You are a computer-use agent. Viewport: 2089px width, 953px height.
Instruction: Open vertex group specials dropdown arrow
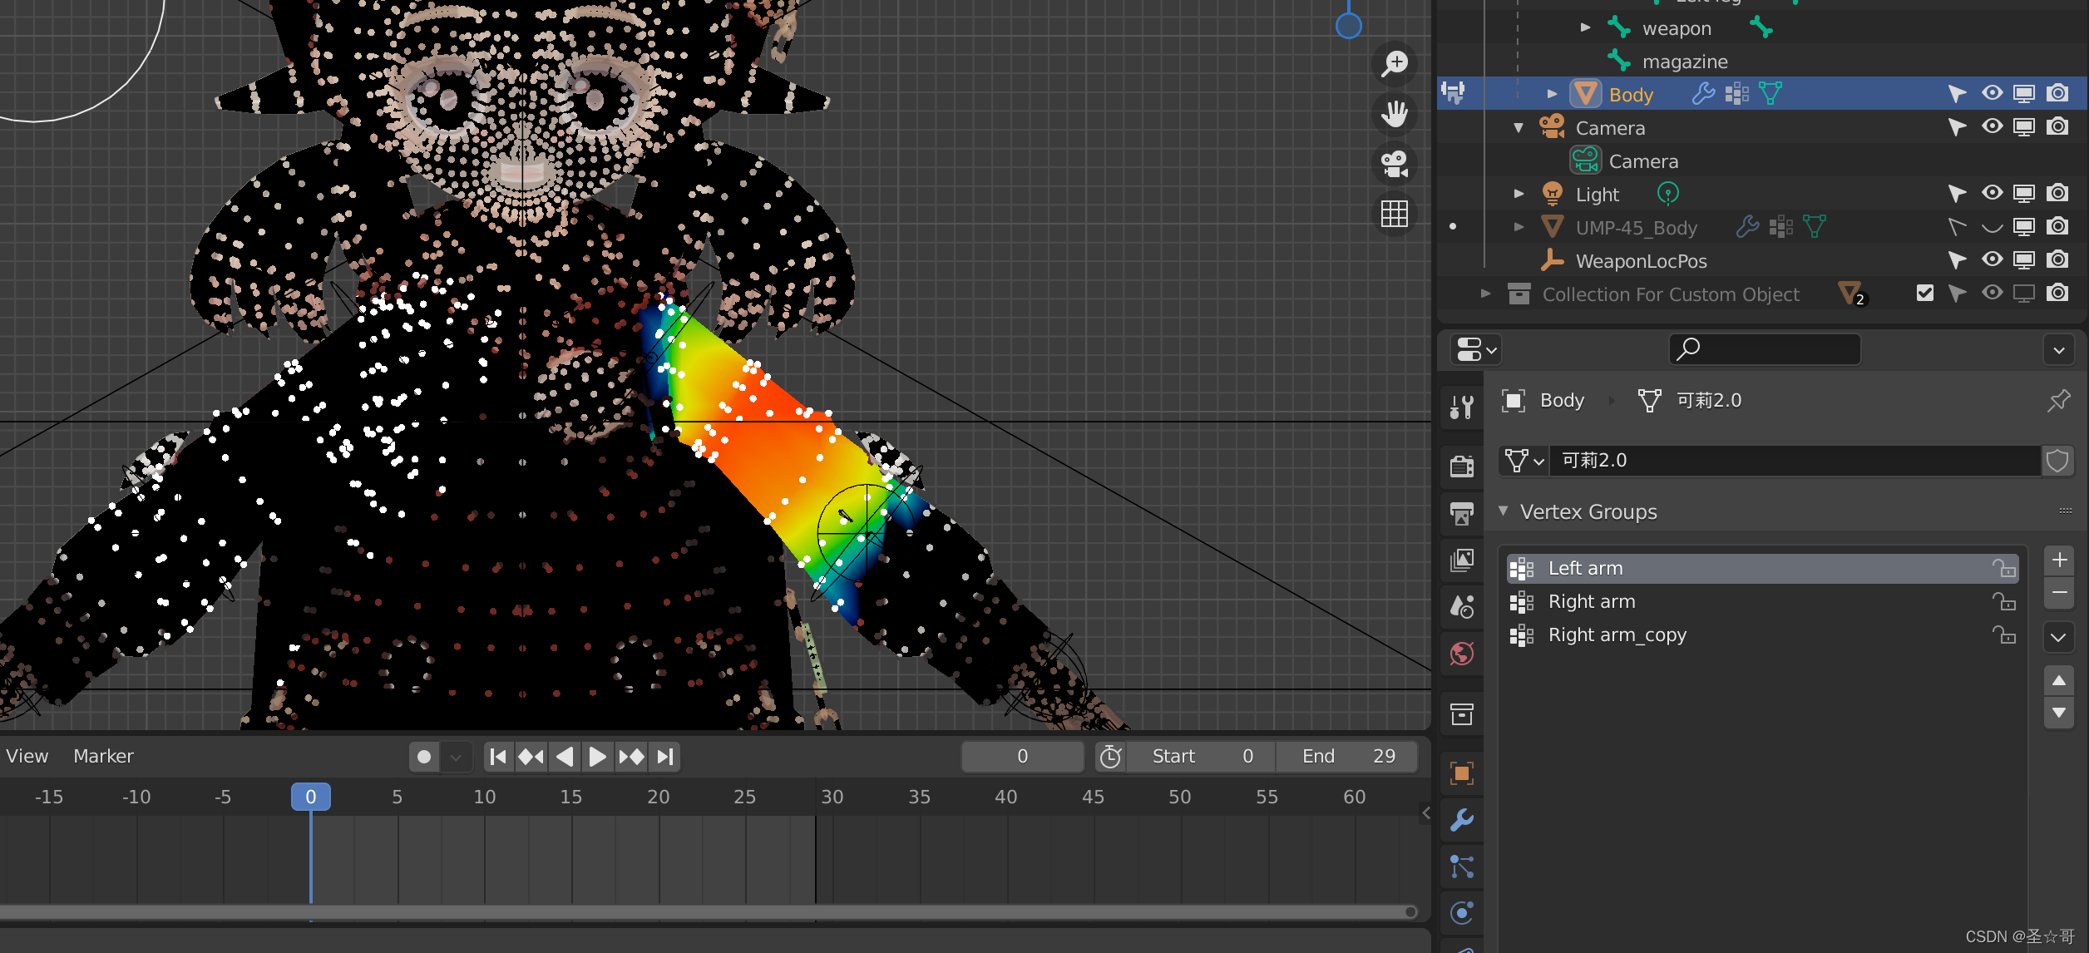[2058, 638]
